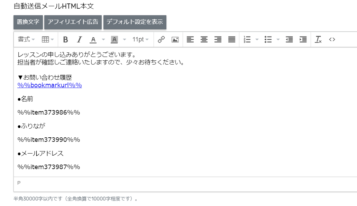The height and width of the screenshot is (206, 357).
Task: Insert a hyperlink with link icon
Action: click(x=161, y=40)
